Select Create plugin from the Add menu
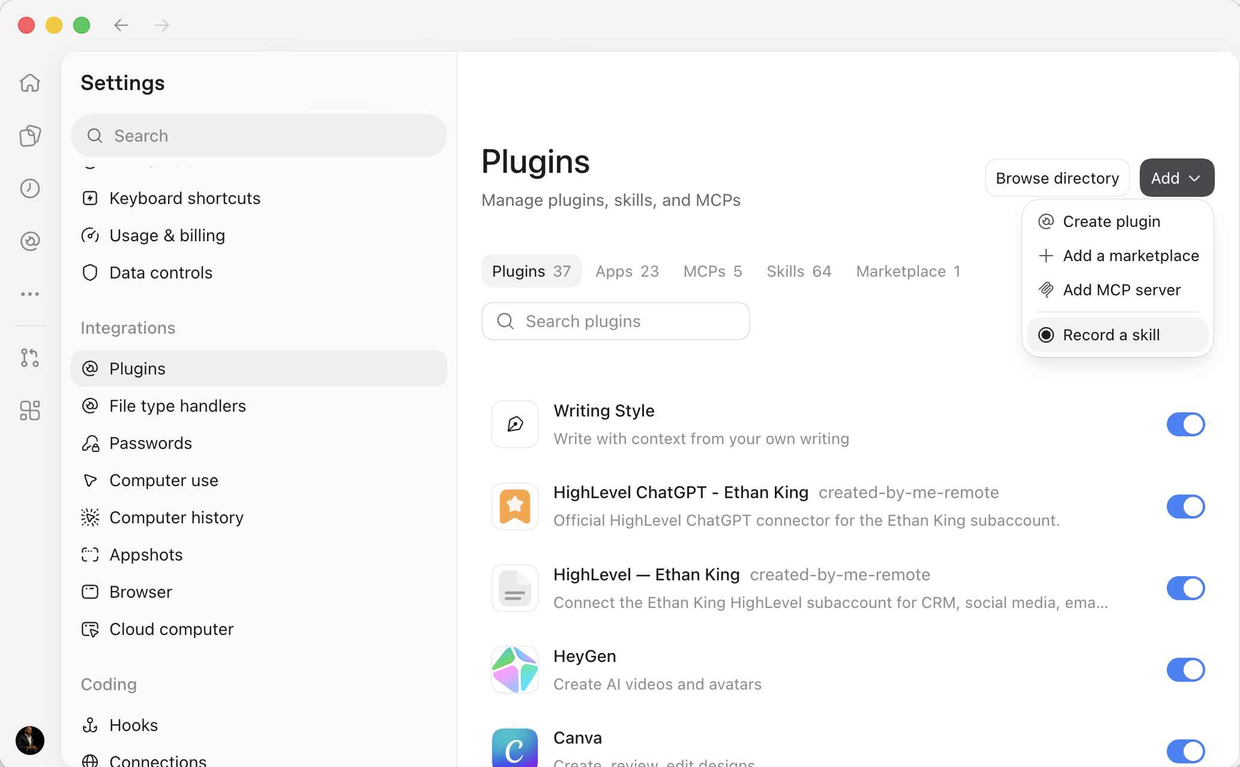 [1118, 221]
